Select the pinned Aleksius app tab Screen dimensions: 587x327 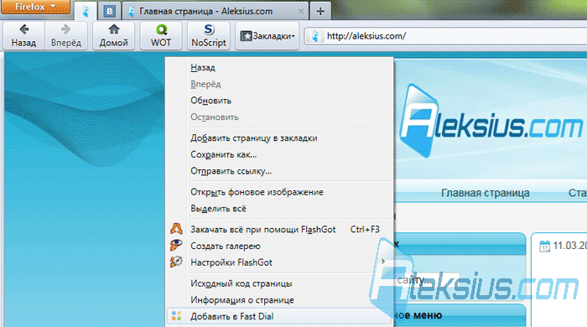(x=86, y=11)
